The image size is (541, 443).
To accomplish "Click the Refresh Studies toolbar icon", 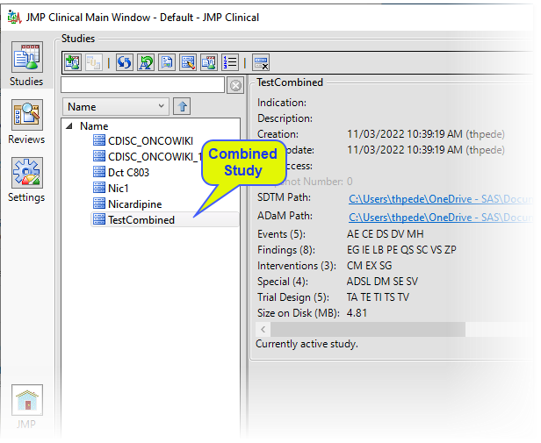I will coord(124,62).
